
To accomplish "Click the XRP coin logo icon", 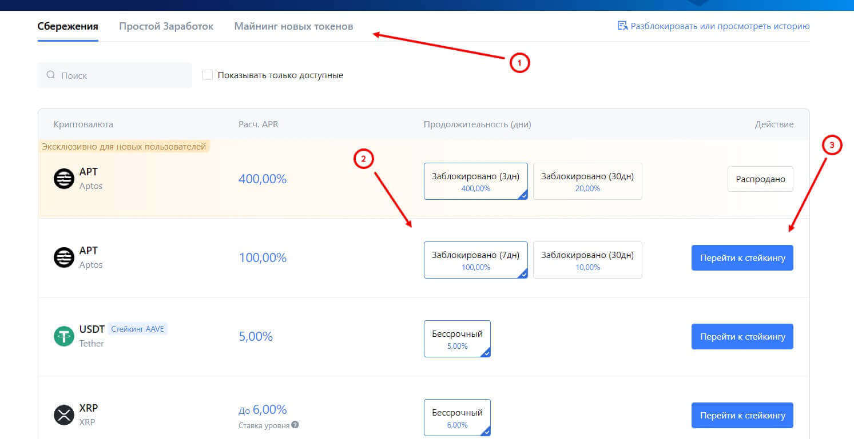I will [64, 415].
